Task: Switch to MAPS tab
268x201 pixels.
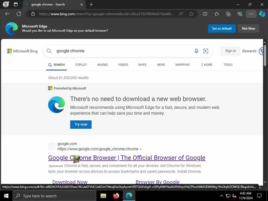Action: click(142, 65)
